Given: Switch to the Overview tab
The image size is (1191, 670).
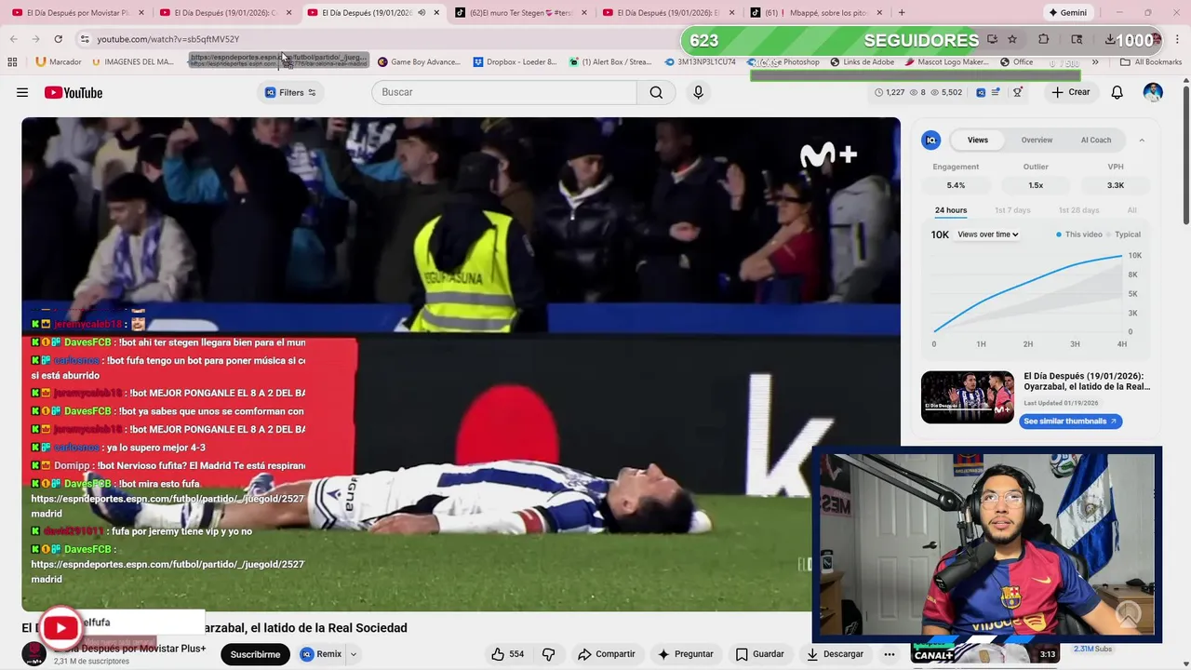Looking at the screenshot, I should [x=1037, y=141].
